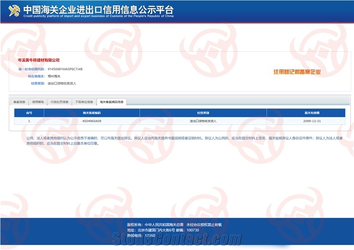Click the 统一社会信用代码 label
Screen dimensions: 354x250
(32, 69)
